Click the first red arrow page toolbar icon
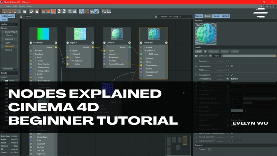The image size is (277, 156). tap(59, 11)
